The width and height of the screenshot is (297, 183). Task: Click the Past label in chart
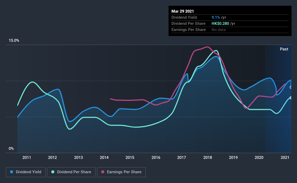(x=284, y=49)
